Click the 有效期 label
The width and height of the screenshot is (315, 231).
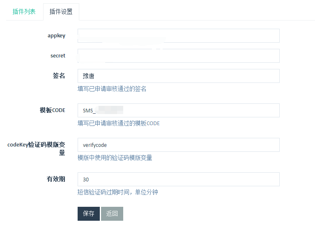pos(56,179)
